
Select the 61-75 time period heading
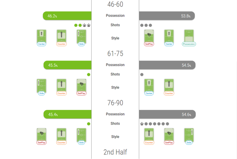click(x=115, y=53)
